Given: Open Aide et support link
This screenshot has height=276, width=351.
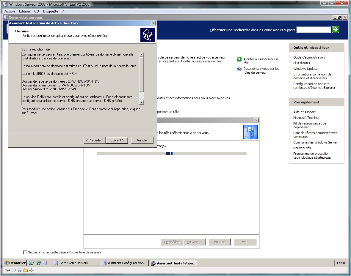Looking at the screenshot, I should coord(304,112).
